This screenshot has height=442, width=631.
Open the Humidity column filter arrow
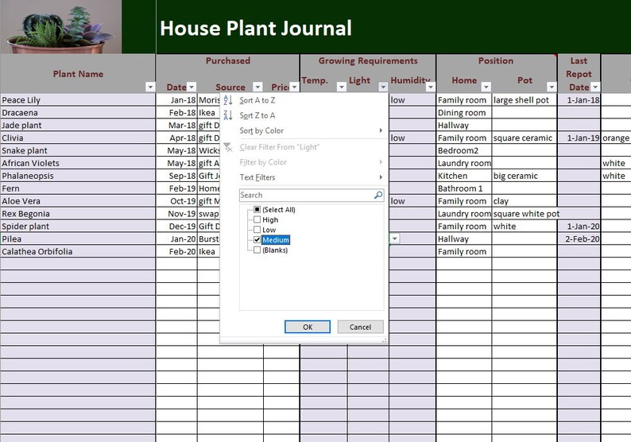pos(431,87)
